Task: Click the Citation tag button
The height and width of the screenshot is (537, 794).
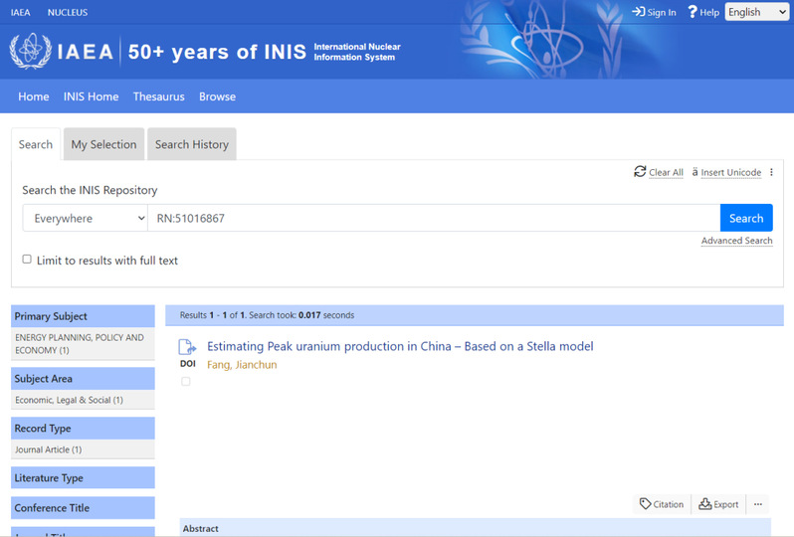Action: point(663,504)
